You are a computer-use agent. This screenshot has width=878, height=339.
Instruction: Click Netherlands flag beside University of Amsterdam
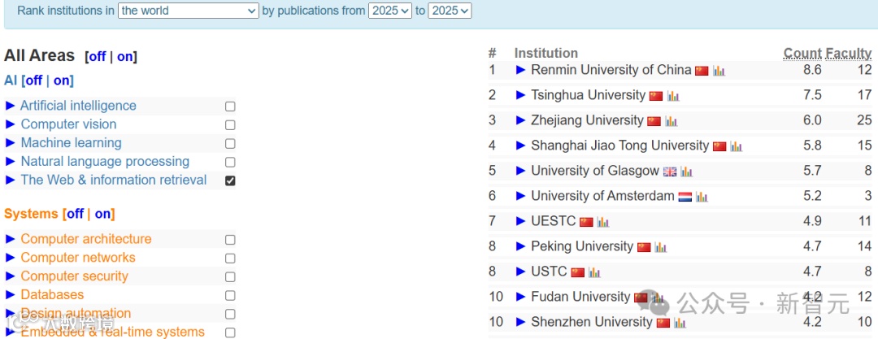[x=685, y=198]
